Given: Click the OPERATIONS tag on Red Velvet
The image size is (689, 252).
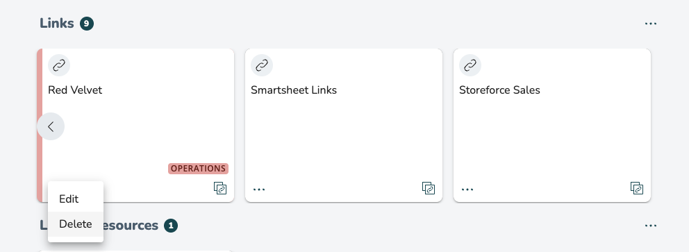Looking at the screenshot, I should coord(198,169).
